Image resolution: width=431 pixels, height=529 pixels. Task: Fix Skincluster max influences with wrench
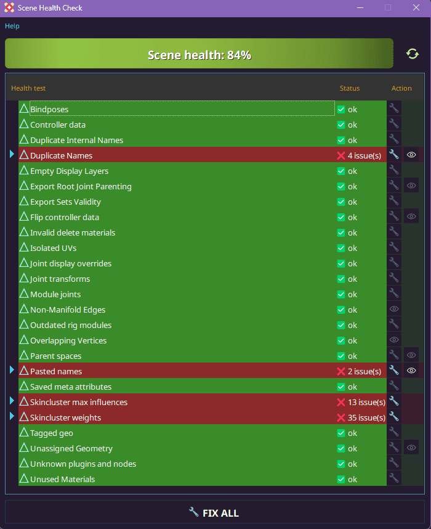coord(394,401)
